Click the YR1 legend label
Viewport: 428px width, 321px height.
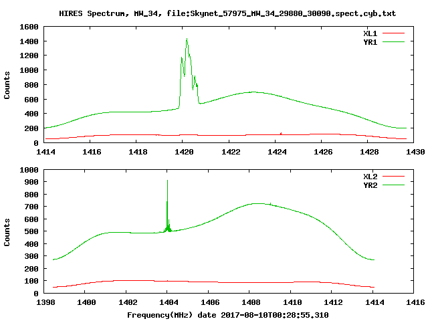[370, 42]
